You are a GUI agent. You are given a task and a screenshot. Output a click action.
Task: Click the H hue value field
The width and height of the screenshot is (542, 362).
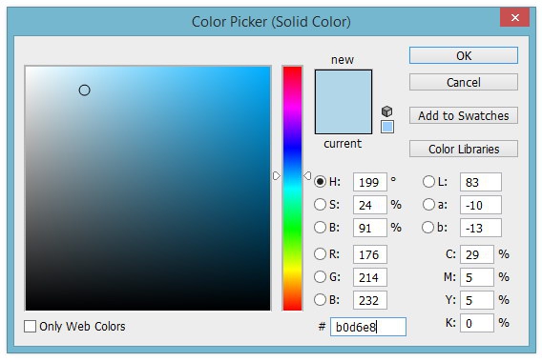coord(370,182)
